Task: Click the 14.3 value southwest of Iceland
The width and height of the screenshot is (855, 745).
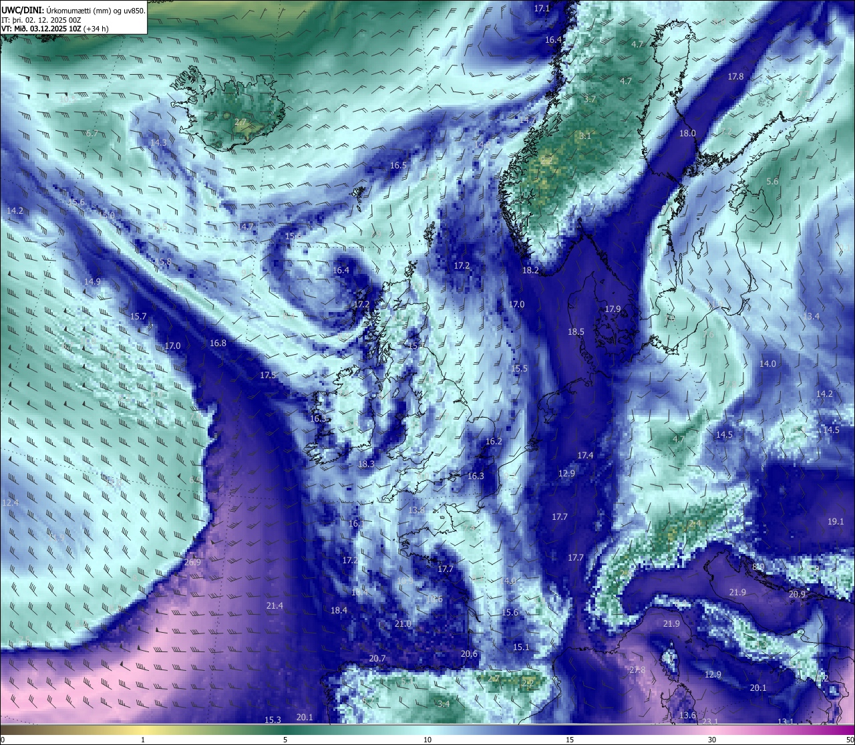Action: coord(158,143)
